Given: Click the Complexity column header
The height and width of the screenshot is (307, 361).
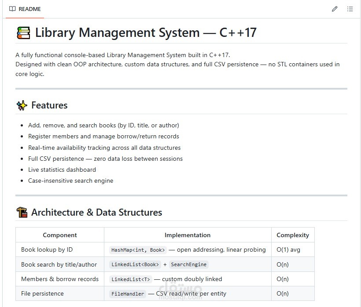Looking at the screenshot, I should 293,235.
